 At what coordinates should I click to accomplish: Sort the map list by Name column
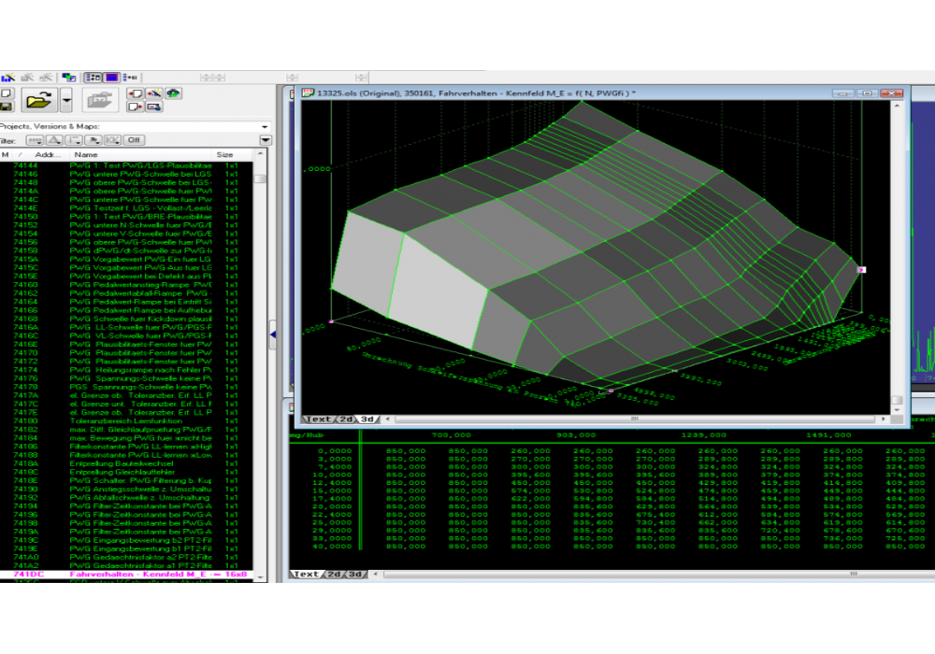click(x=86, y=155)
